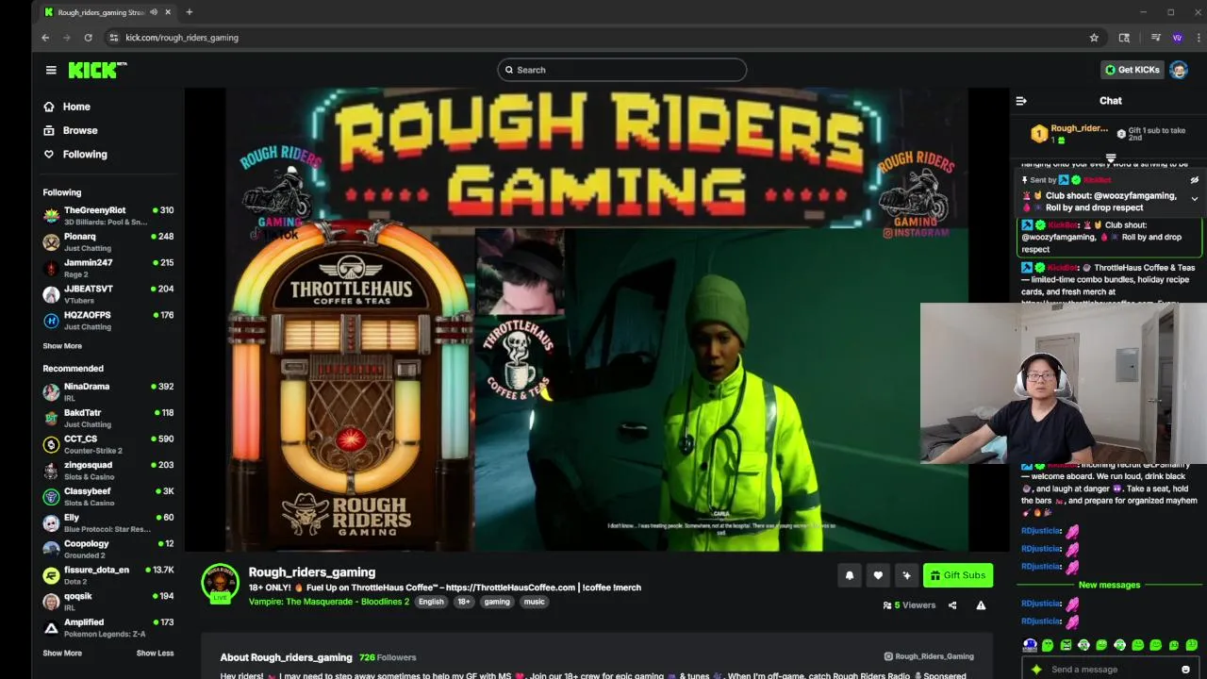Image resolution: width=1207 pixels, height=679 pixels.
Task: Click the 5 Viewers count
Action: click(909, 605)
